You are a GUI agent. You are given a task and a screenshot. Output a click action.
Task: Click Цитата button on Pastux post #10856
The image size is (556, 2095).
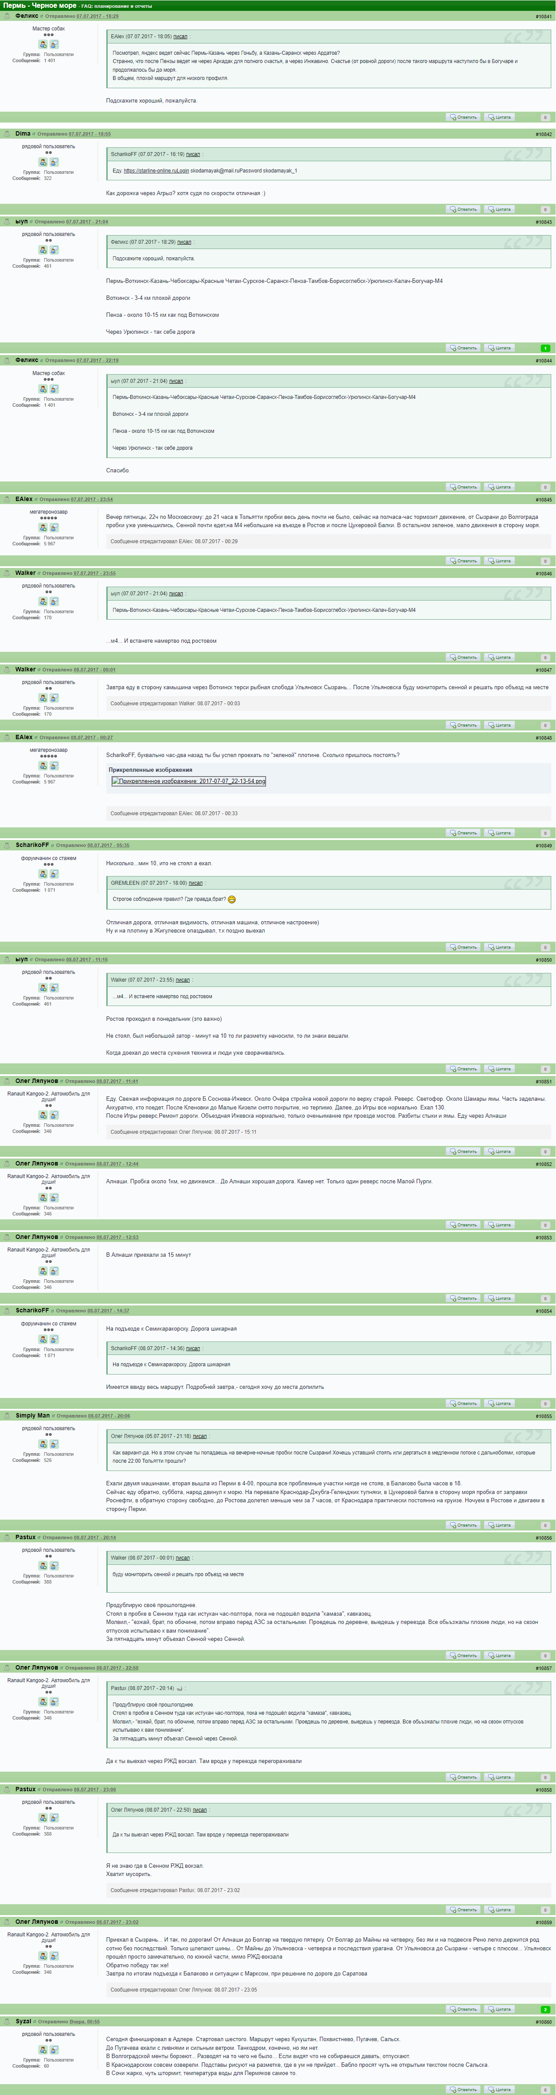point(499,1655)
